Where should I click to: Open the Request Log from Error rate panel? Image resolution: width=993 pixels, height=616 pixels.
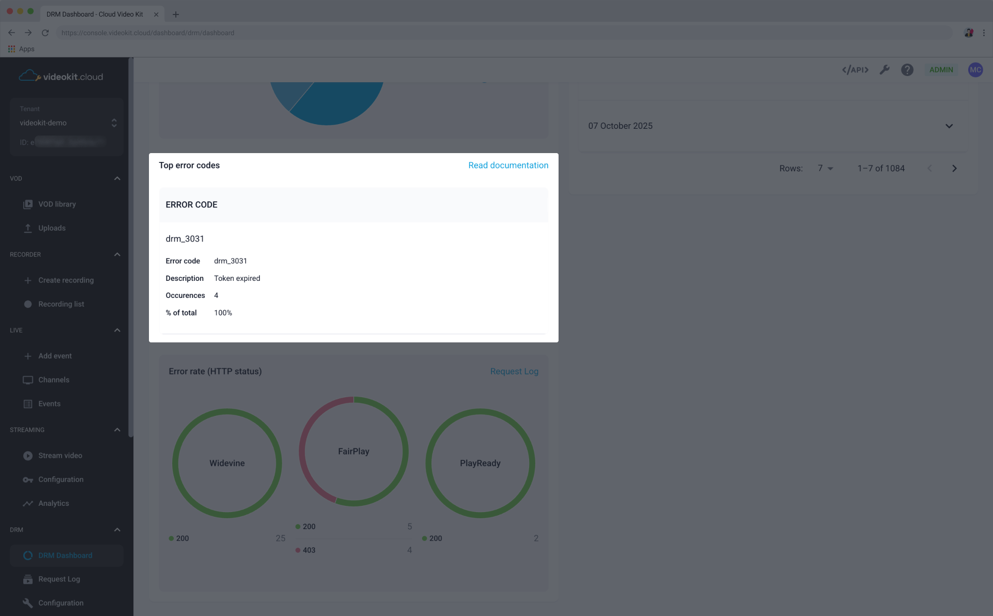514,371
